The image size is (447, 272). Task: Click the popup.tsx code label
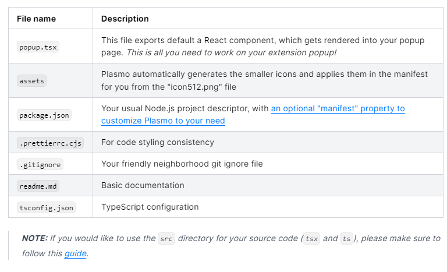[38, 47]
